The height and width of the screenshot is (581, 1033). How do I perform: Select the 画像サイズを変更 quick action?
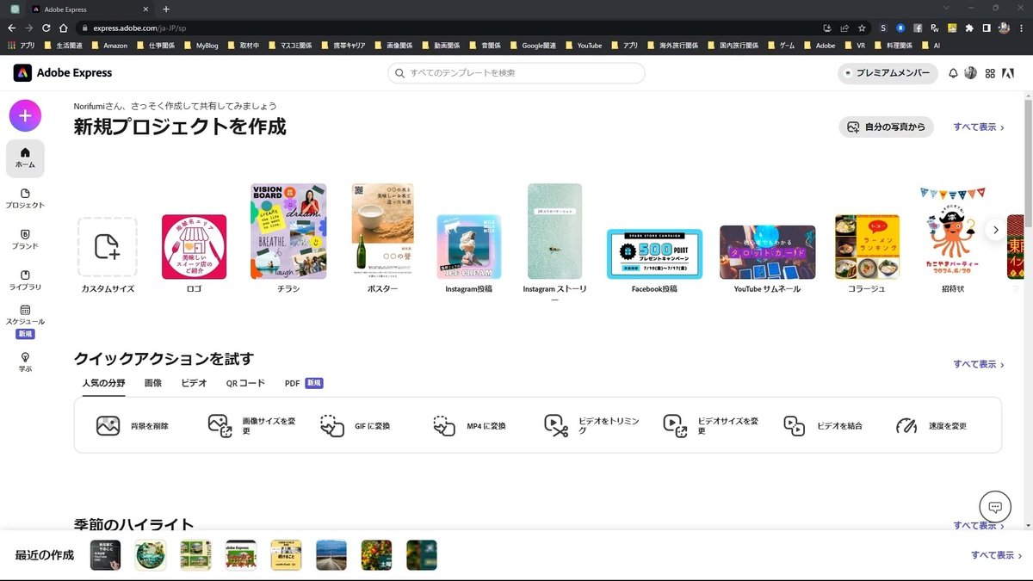click(254, 425)
